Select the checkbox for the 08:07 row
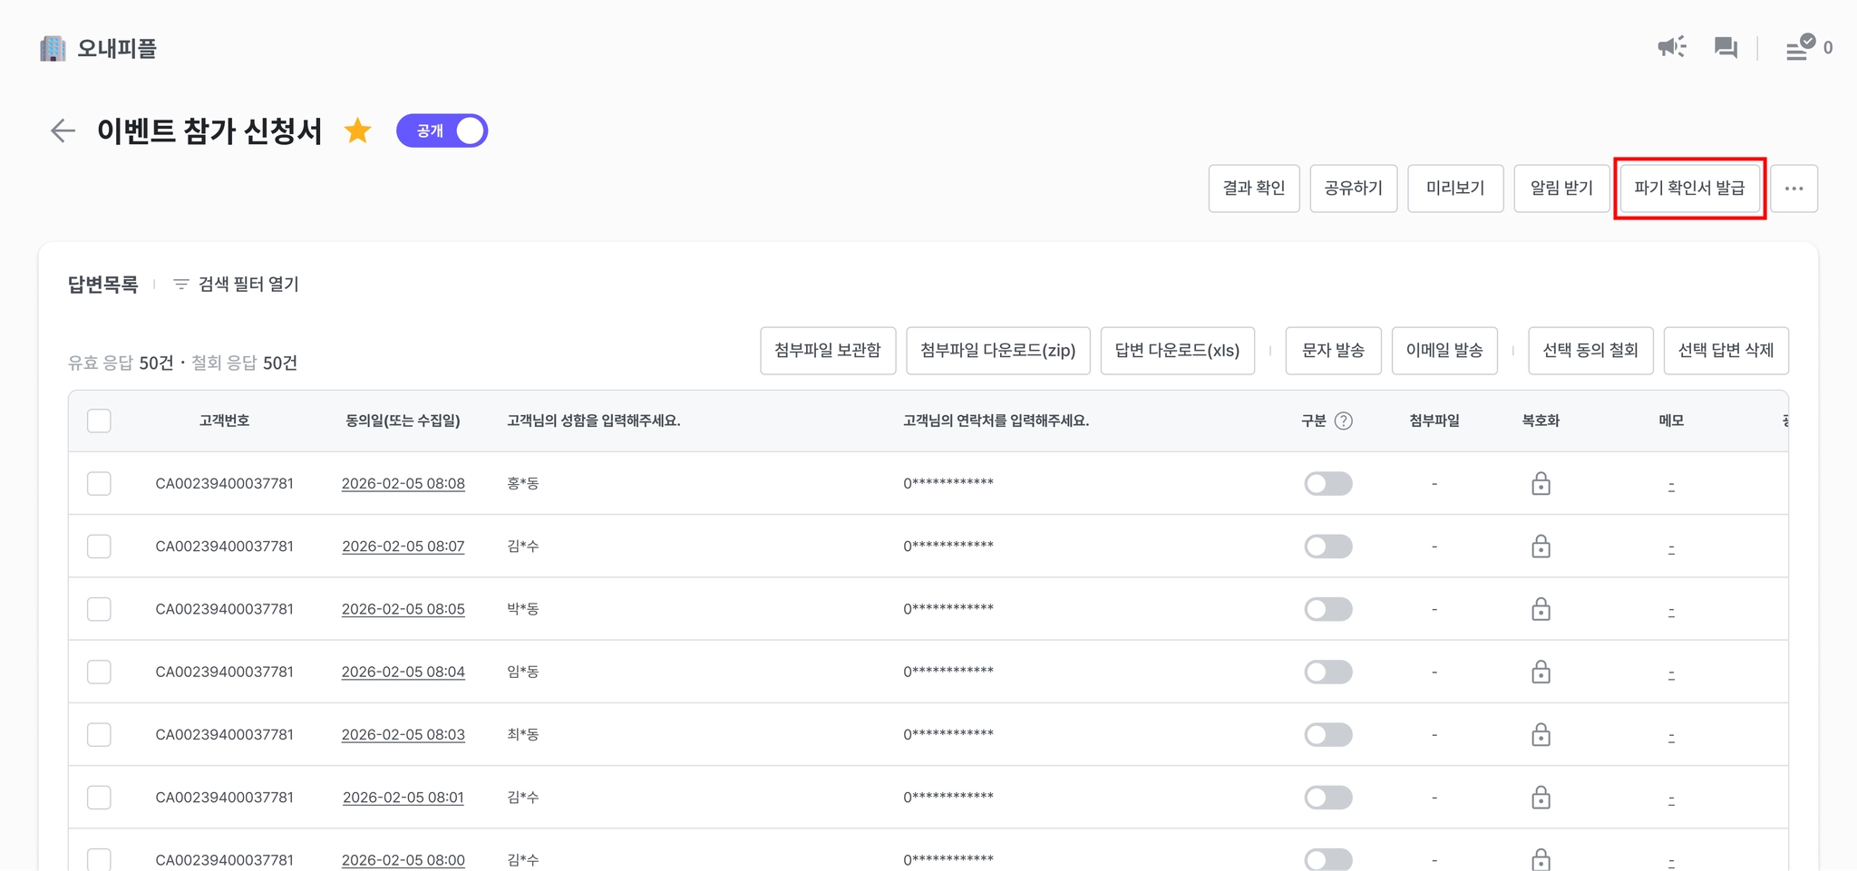The height and width of the screenshot is (871, 1857). (99, 546)
